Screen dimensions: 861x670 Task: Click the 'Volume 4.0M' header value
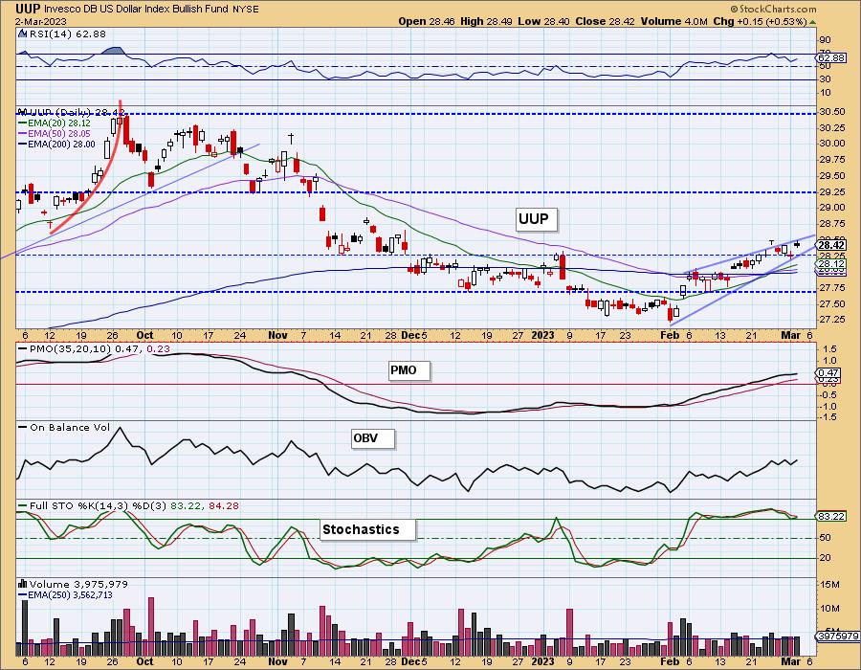click(x=673, y=21)
